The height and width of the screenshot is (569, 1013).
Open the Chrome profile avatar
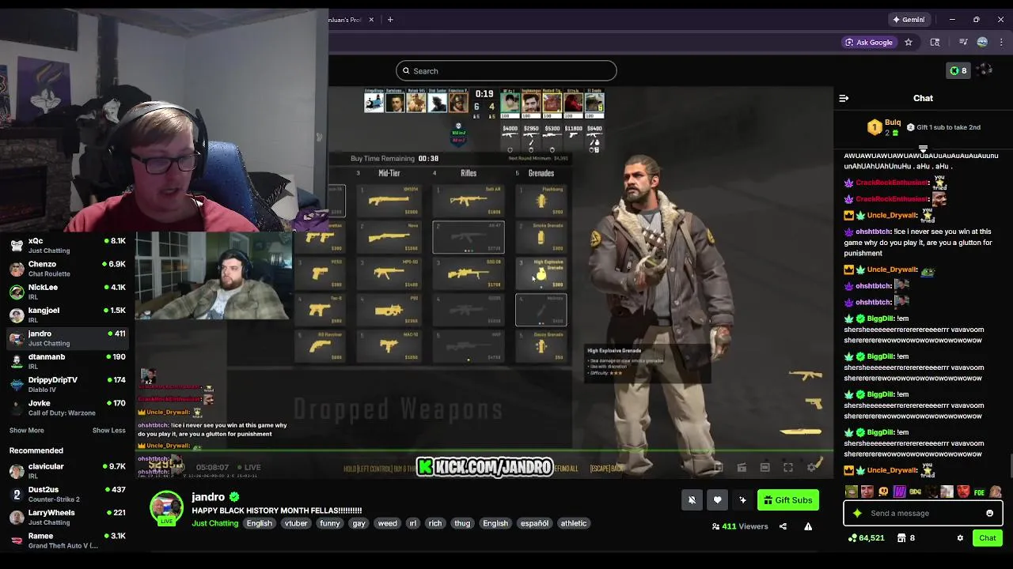982,42
